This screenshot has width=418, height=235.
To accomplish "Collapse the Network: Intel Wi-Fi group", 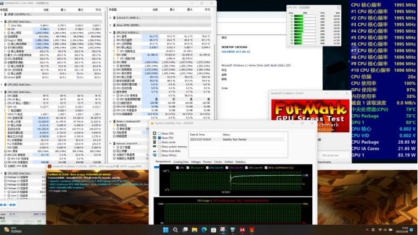I will [111, 144].
